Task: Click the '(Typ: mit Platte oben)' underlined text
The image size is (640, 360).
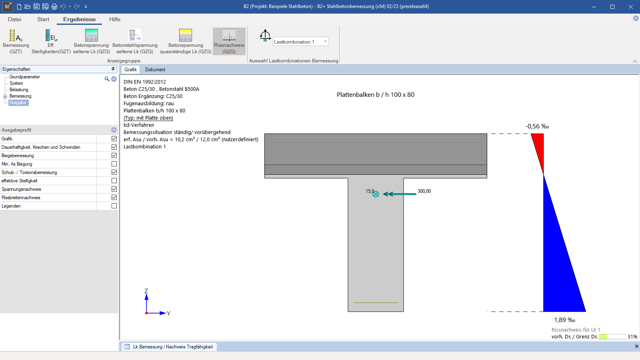Action: 148,118
